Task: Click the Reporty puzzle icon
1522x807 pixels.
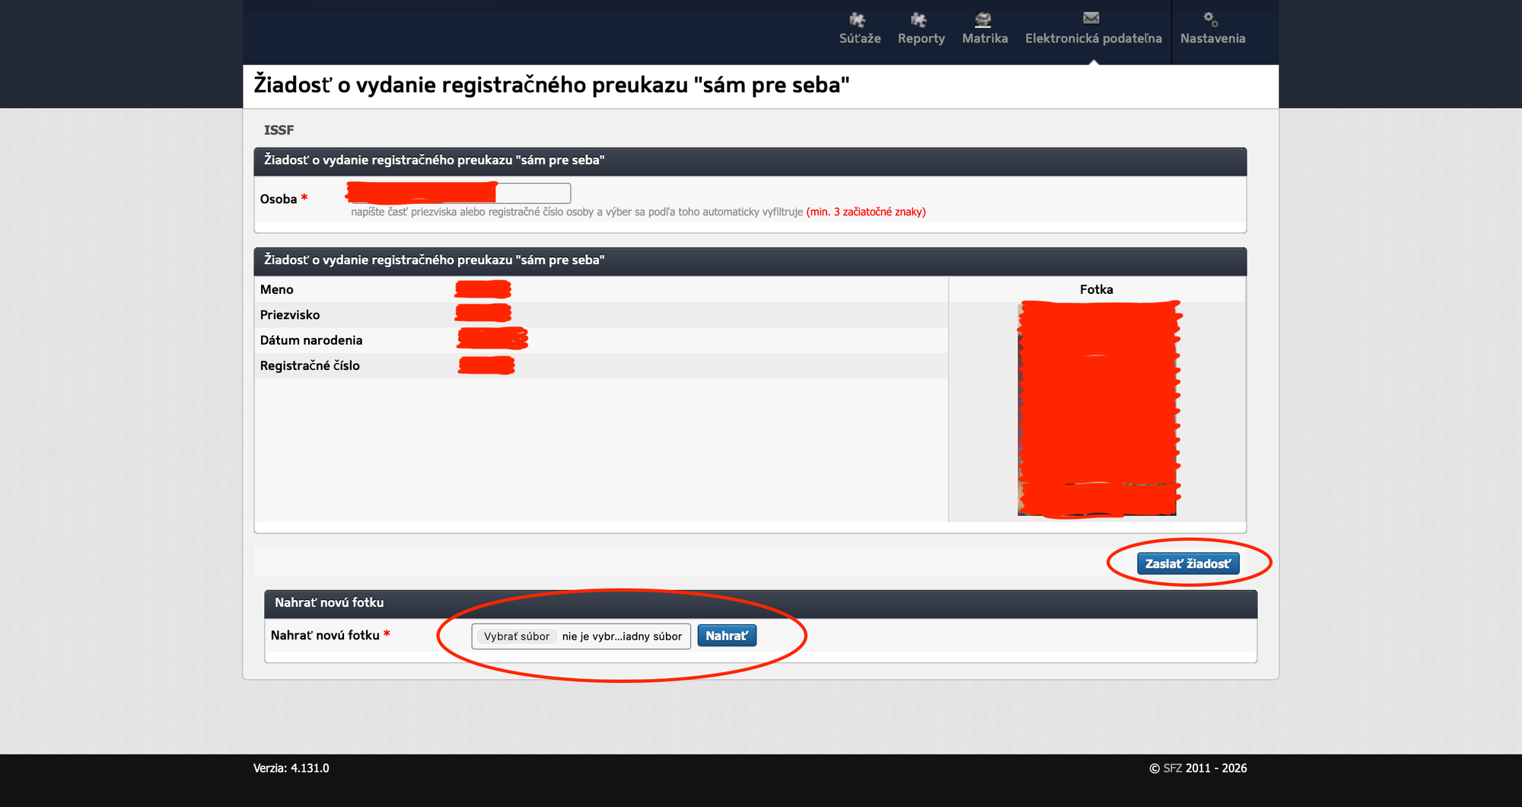Action: pyautogui.click(x=919, y=20)
